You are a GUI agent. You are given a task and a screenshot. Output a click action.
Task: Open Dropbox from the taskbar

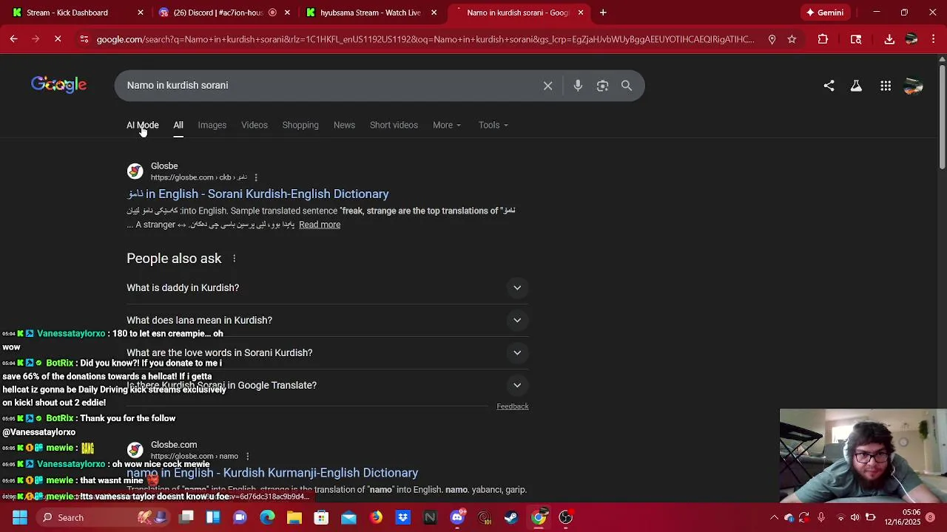(402, 517)
